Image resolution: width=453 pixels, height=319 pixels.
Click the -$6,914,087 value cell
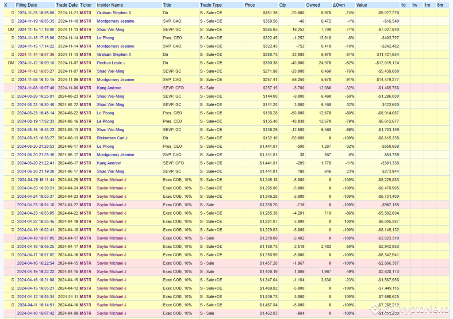388,113
